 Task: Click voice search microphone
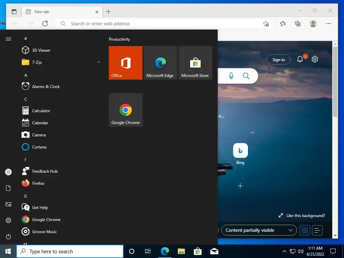click(x=231, y=76)
